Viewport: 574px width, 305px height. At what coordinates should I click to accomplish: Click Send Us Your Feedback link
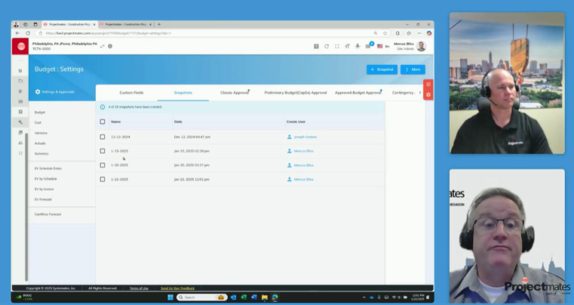pyautogui.click(x=178, y=288)
